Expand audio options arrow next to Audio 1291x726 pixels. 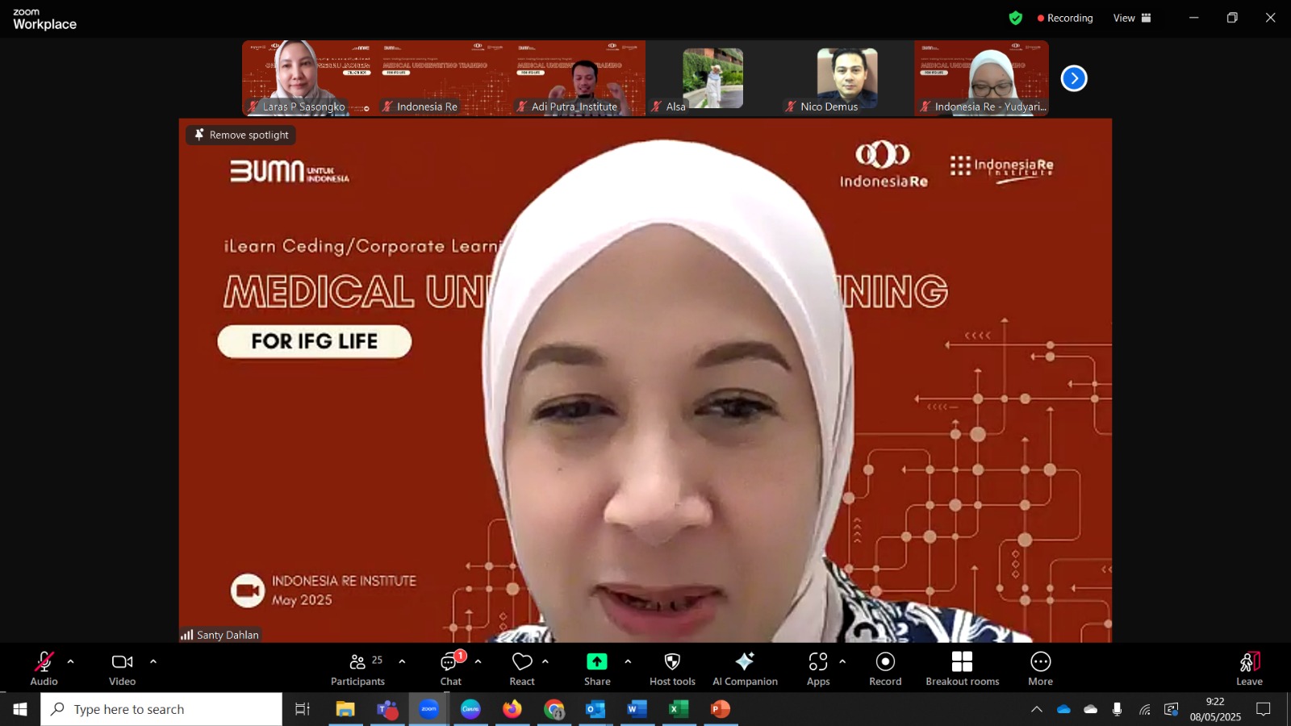coord(71,661)
